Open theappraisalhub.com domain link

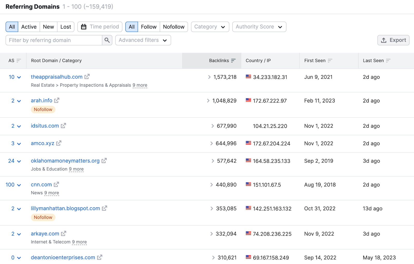click(x=57, y=77)
